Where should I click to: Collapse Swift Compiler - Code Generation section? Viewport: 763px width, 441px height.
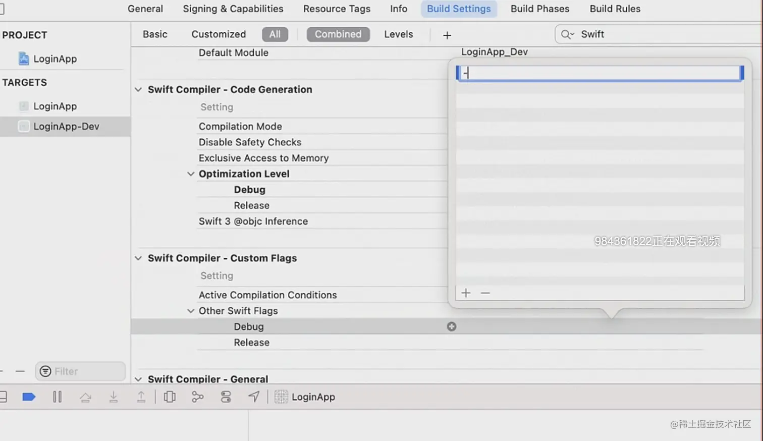pos(138,90)
